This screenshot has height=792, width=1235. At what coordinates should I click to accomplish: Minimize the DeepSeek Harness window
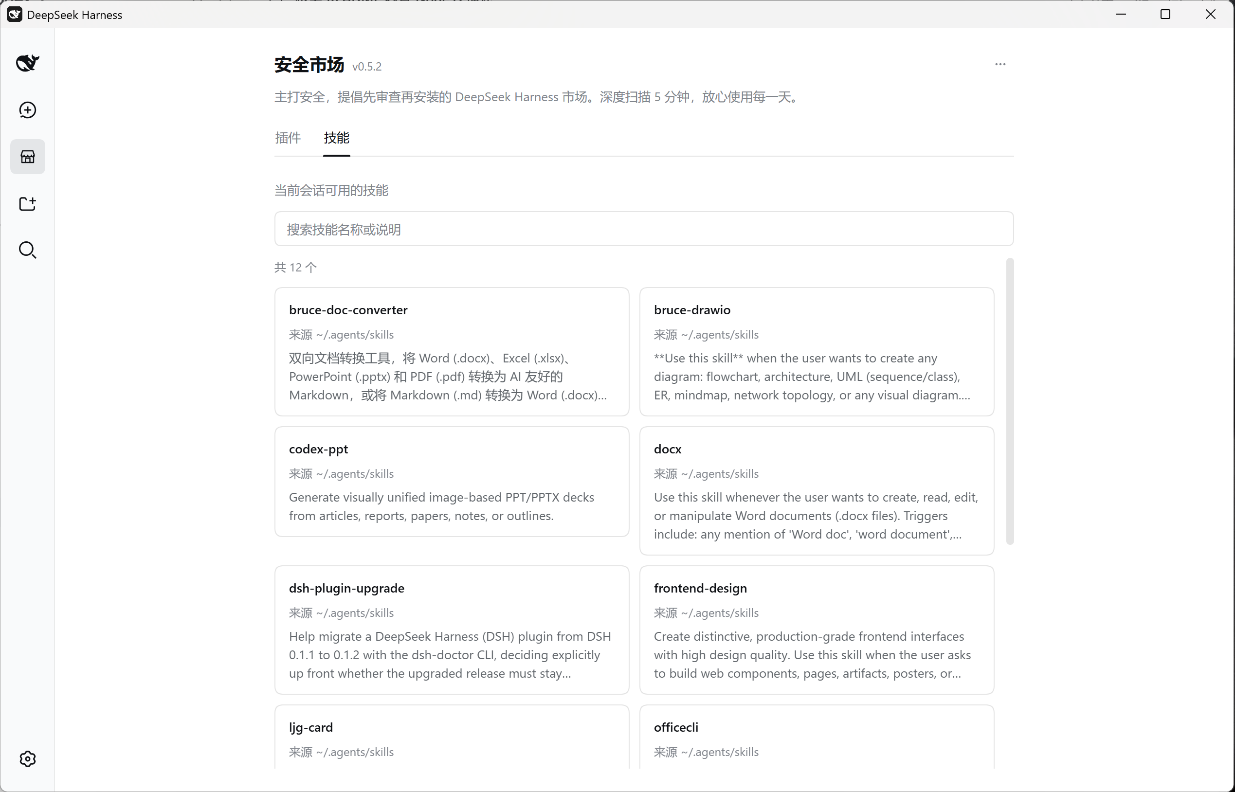coord(1121,15)
